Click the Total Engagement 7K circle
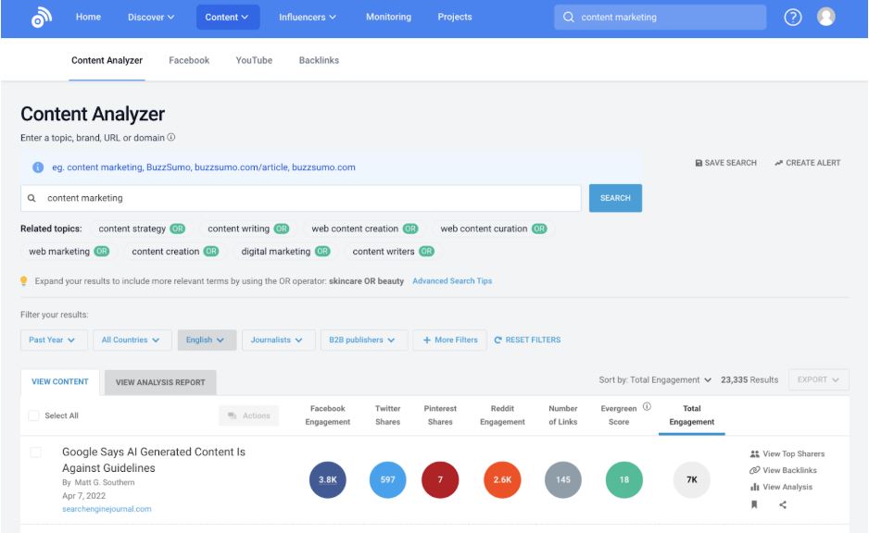 692,479
